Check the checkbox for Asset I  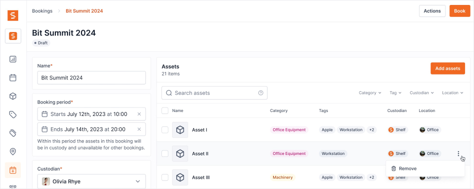(x=165, y=130)
